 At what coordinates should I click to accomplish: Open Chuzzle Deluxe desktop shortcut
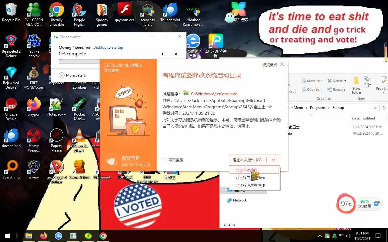coord(11,109)
